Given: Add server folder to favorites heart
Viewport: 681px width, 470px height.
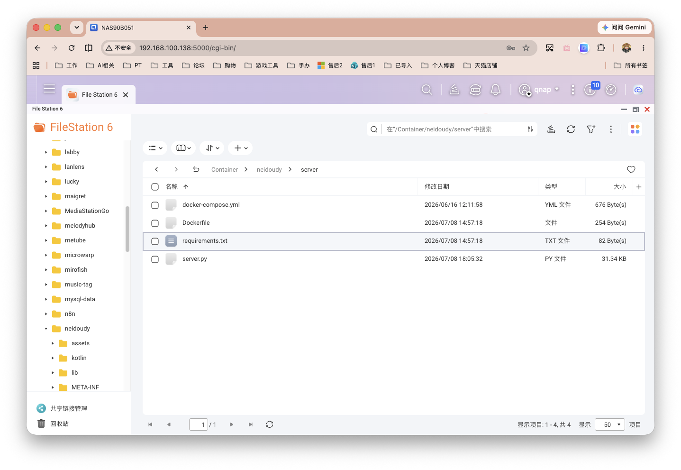Looking at the screenshot, I should 631,169.
